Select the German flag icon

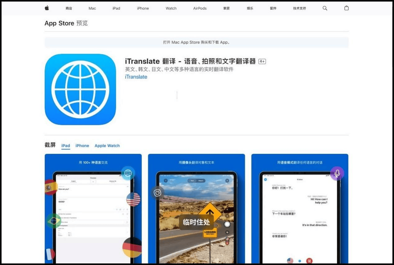point(133,248)
